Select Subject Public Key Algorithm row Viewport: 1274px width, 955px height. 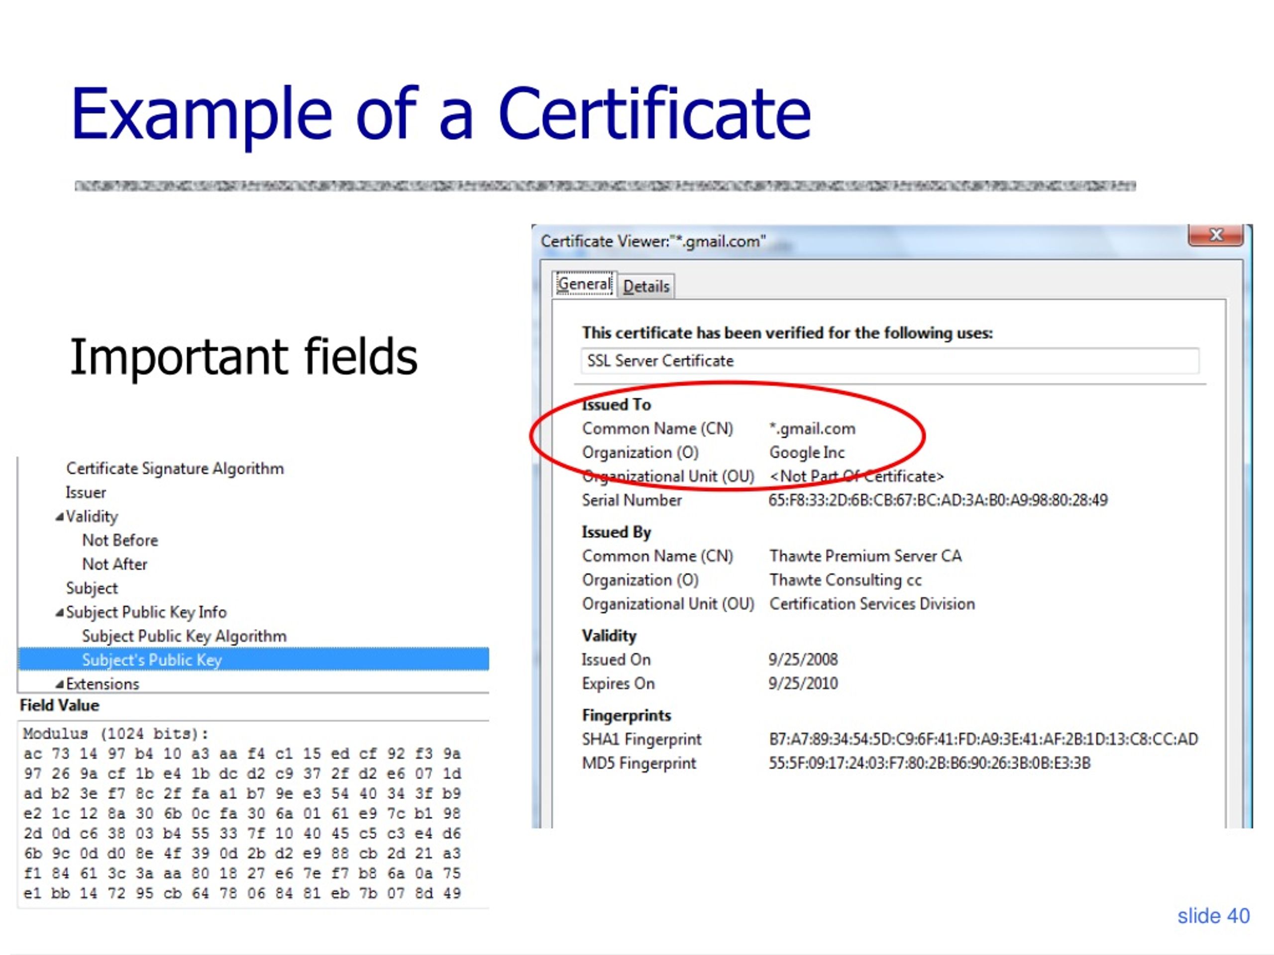[x=184, y=636]
